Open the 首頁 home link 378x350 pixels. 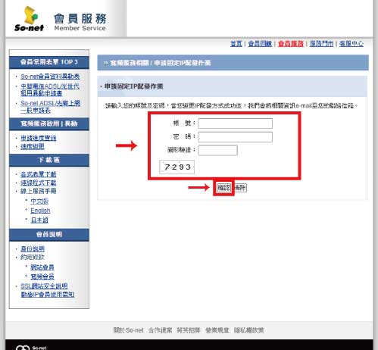(x=236, y=44)
